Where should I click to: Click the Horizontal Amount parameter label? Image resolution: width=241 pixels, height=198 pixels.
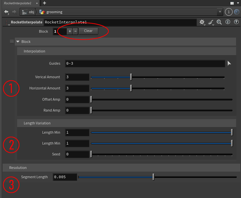click(45, 88)
